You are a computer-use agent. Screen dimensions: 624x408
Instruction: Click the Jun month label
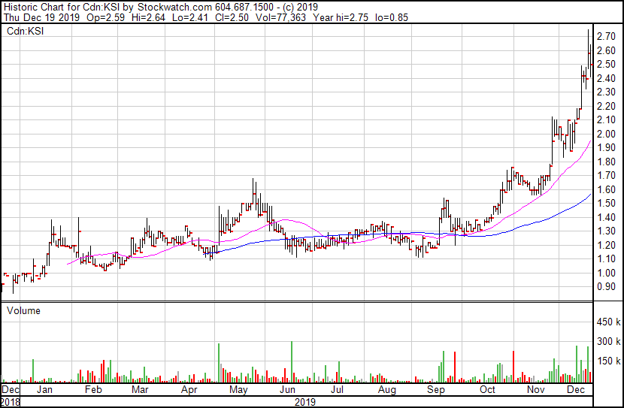coord(287,389)
